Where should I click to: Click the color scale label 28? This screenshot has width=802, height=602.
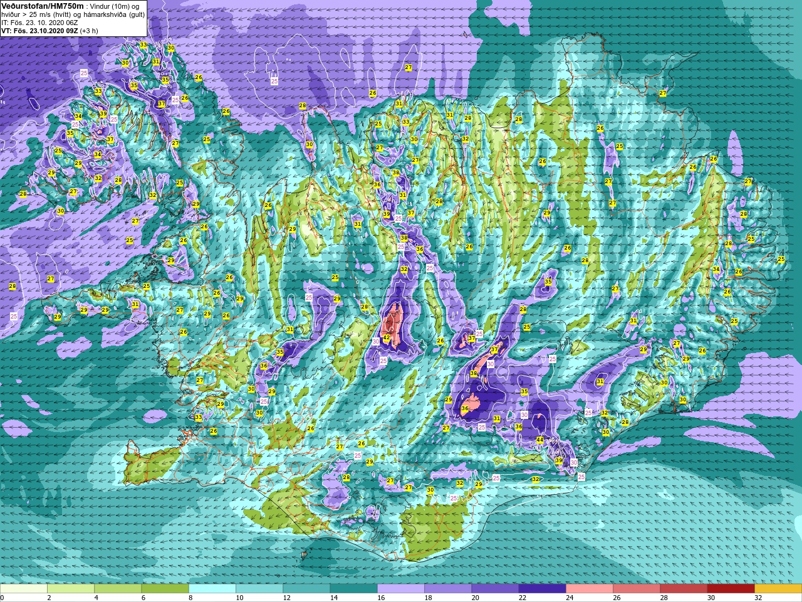pyautogui.click(x=664, y=598)
